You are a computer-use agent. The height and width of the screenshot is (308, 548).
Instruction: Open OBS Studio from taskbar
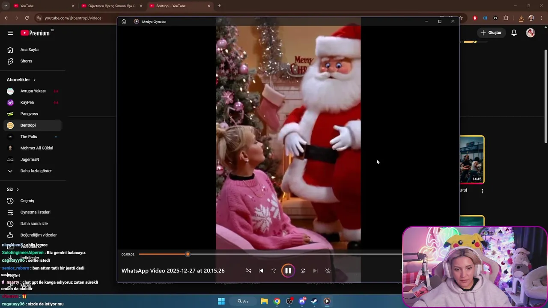(289, 301)
